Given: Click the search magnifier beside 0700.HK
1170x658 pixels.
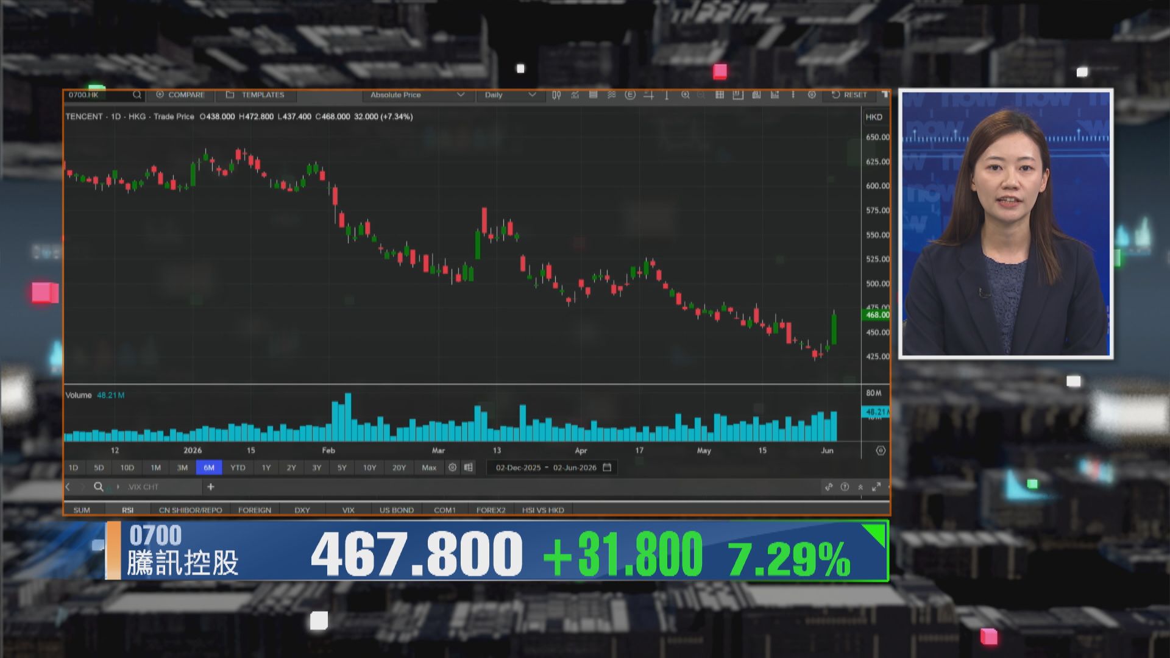Looking at the screenshot, I should tap(137, 95).
